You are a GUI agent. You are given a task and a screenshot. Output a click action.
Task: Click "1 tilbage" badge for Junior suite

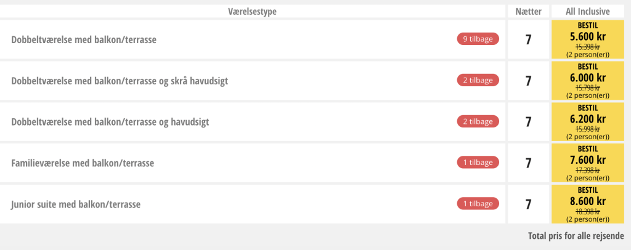pos(478,203)
